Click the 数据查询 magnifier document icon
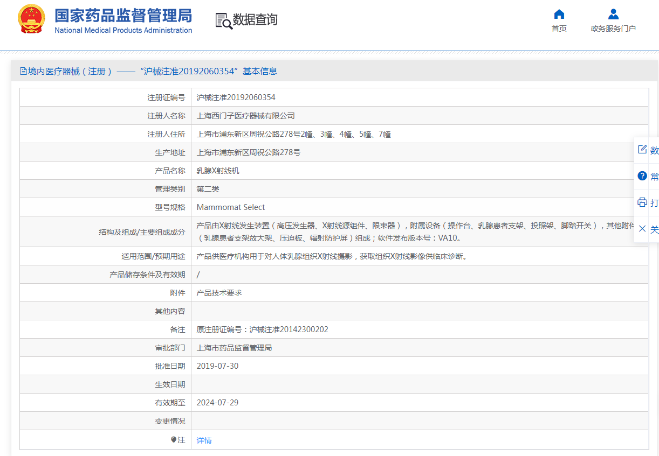The image size is (659, 456). click(223, 20)
